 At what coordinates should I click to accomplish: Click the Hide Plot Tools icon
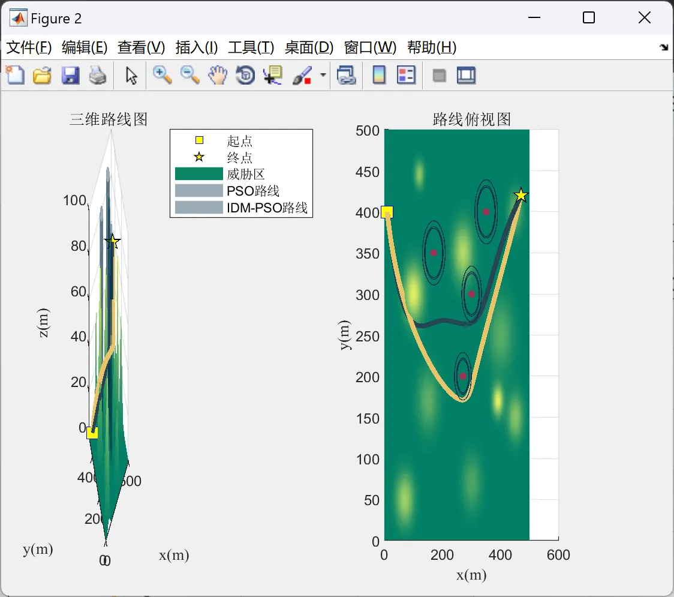point(439,76)
